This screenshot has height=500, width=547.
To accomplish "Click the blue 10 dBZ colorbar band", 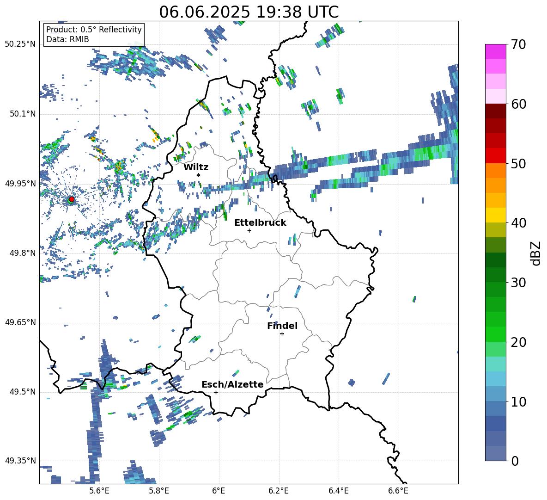I will point(495,394).
